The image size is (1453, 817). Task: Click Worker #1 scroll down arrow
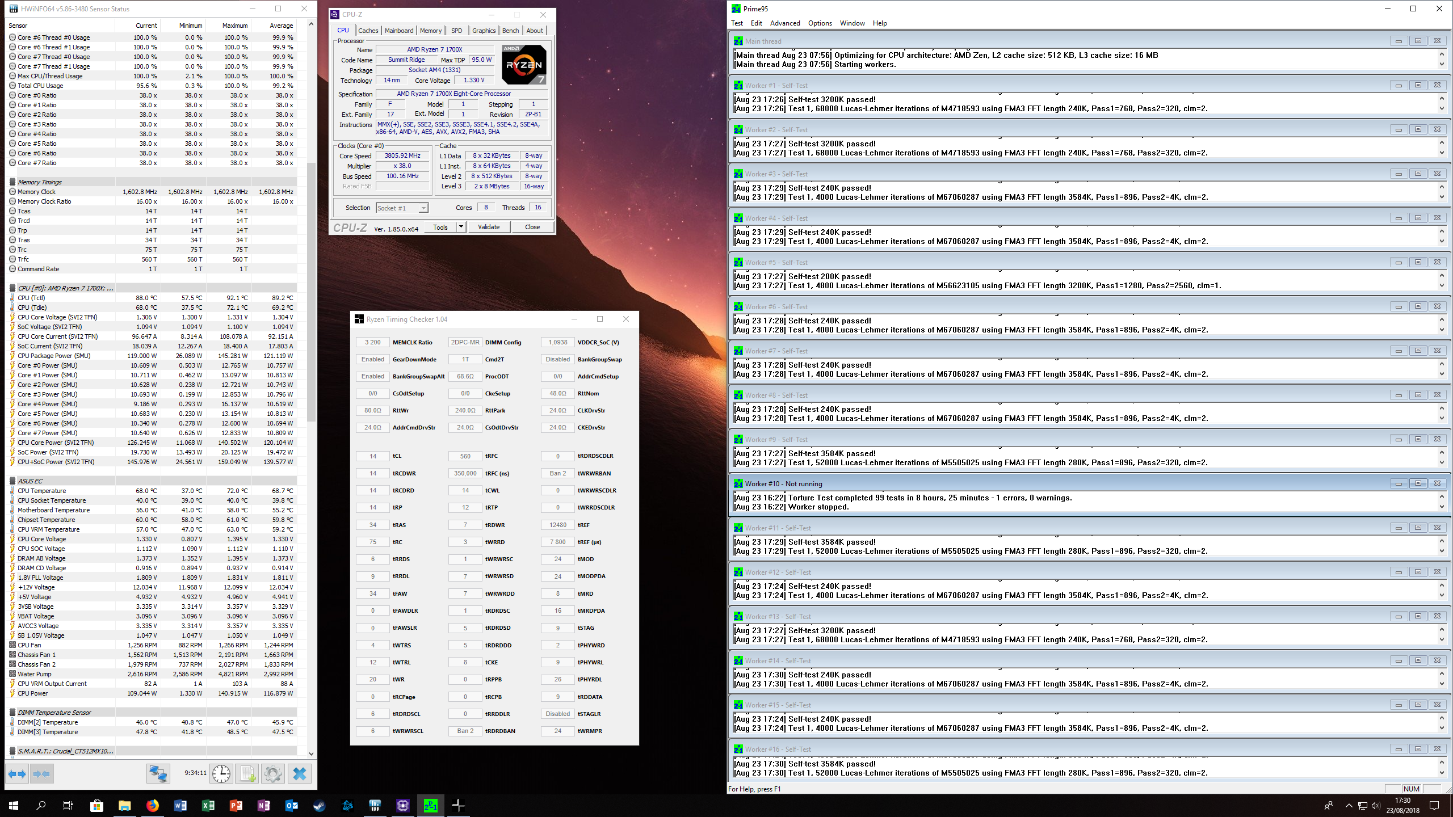pyautogui.click(x=1442, y=108)
